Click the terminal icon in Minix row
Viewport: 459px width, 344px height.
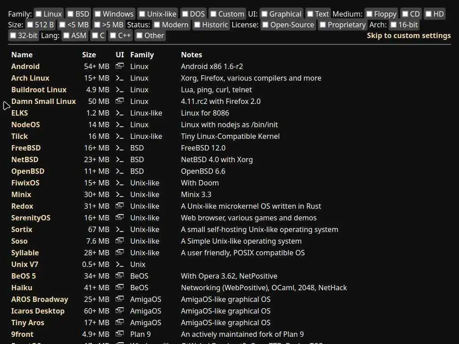tap(119, 194)
